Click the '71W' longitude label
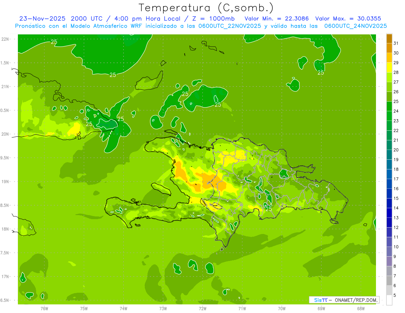The width and height of the screenshot is (405, 313). pos(242,308)
